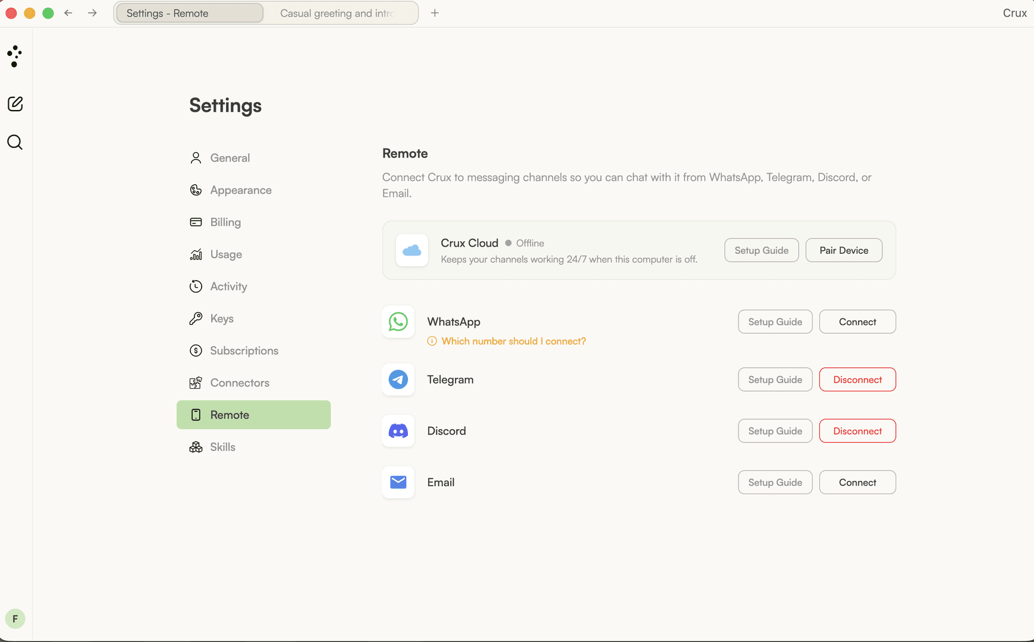This screenshot has height=642, width=1034.
Task: Open Setup Guide for Discord
Action: click(775, 431)
